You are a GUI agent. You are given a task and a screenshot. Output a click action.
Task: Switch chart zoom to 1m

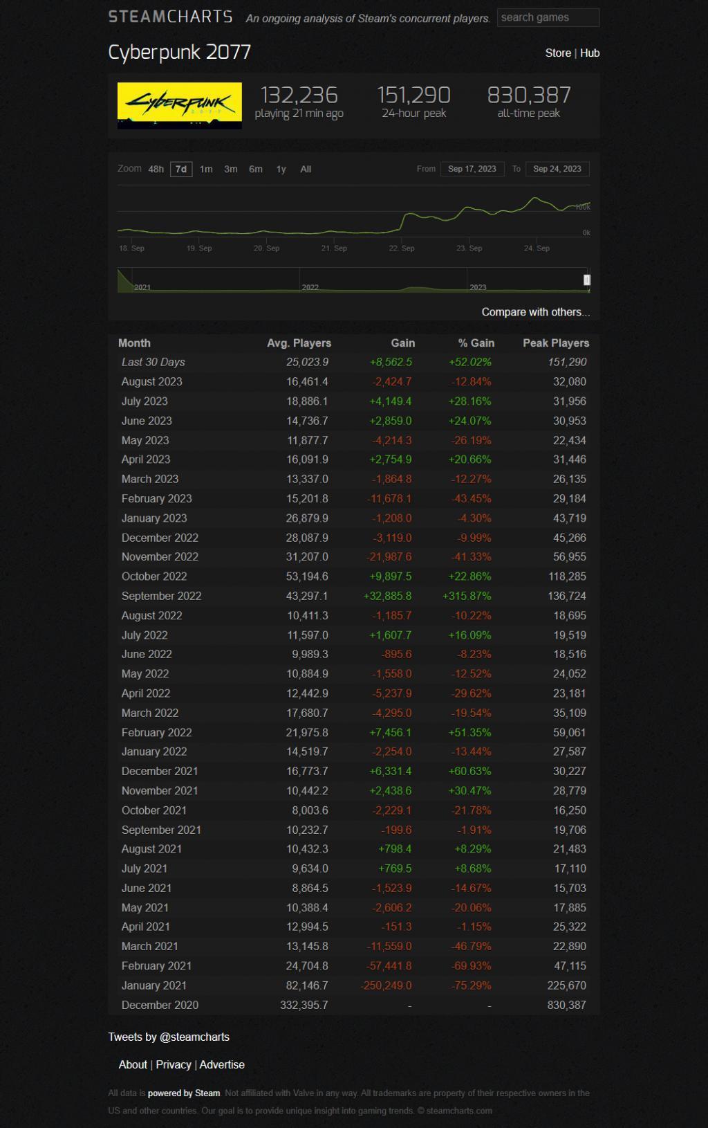coord(206,170)
